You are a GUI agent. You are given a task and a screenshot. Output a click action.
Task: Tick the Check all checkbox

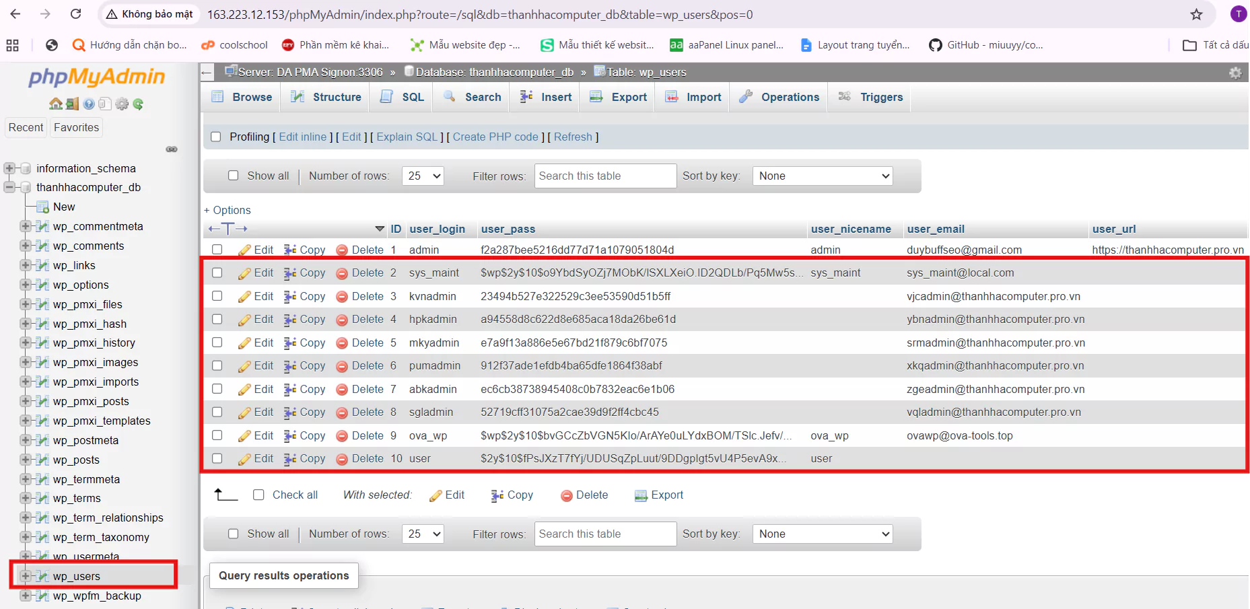(x=258, y=495)
